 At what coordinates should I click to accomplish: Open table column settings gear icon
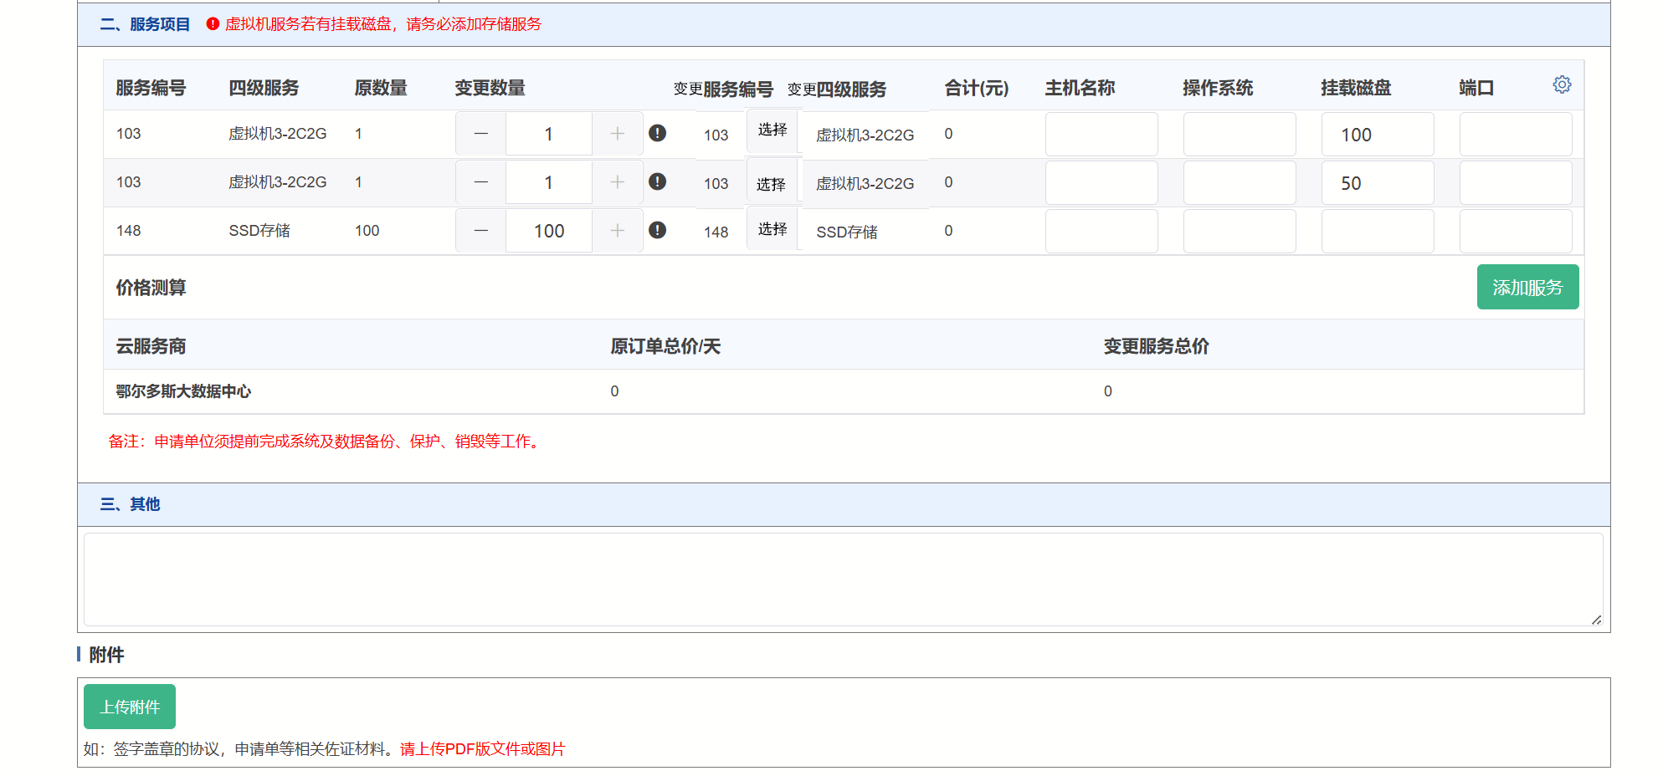(1562, 84)
